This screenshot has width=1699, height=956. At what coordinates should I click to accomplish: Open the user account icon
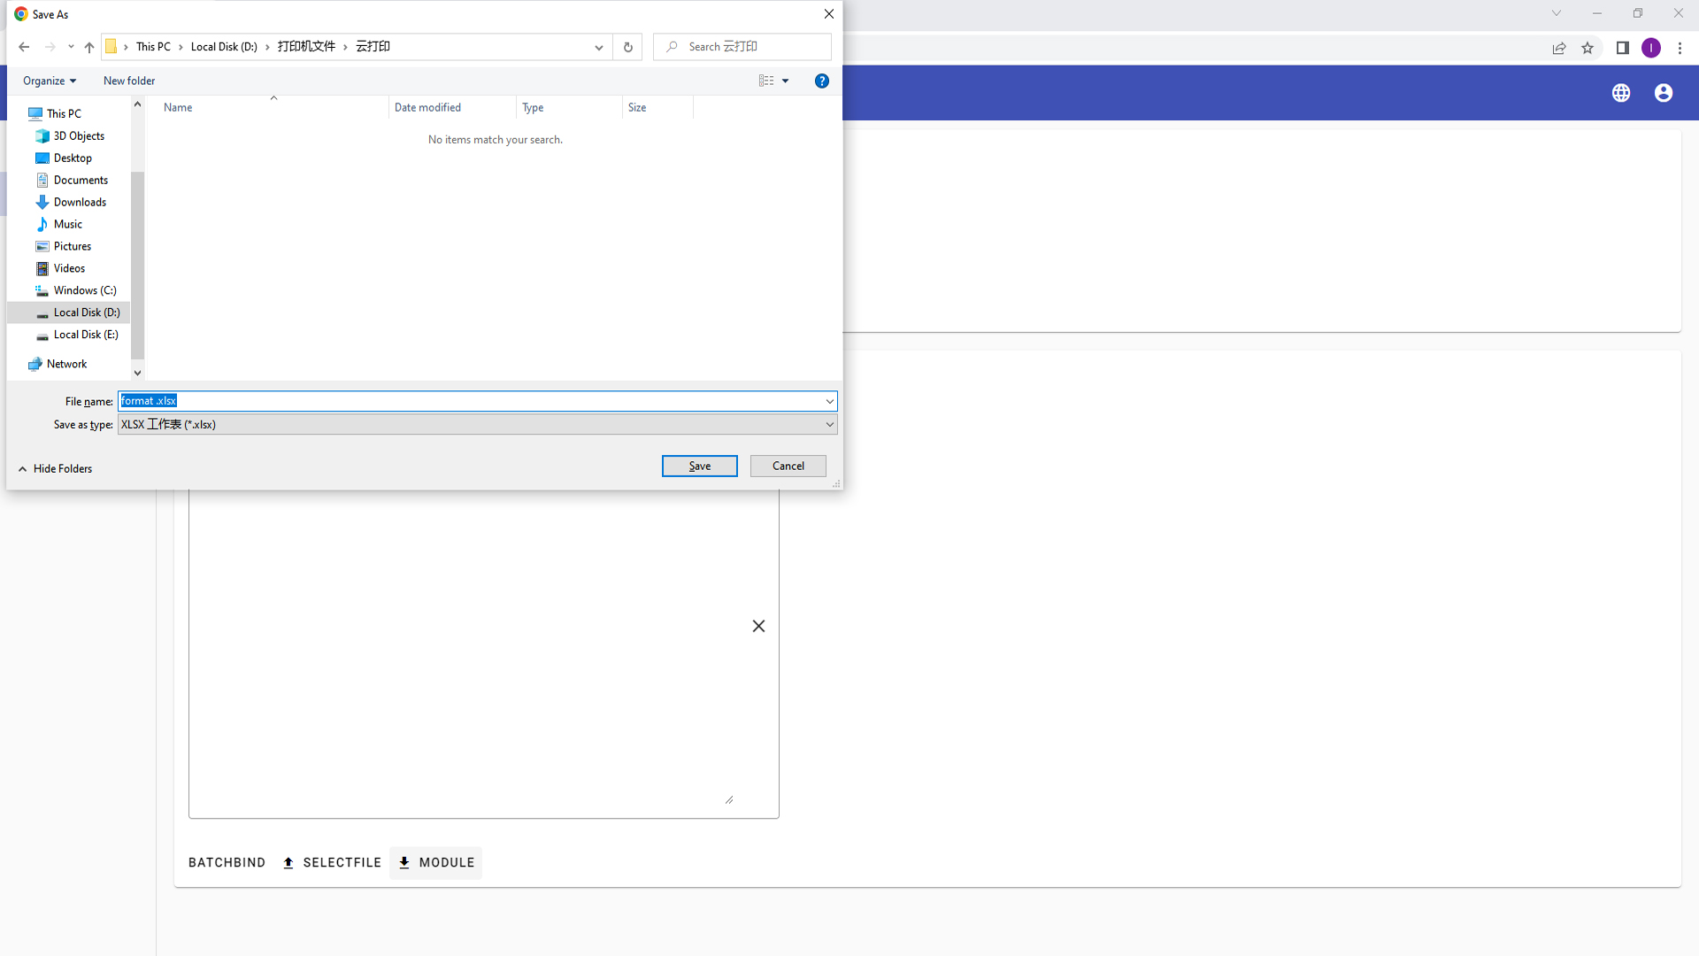pyautogui.click(x=1663, y=93)
